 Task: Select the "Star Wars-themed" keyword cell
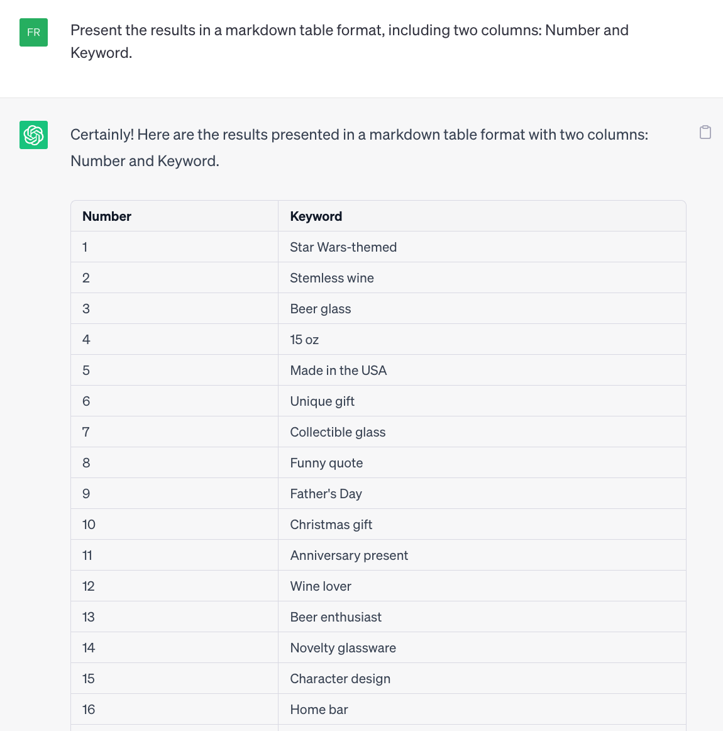(x=343, y=247)
